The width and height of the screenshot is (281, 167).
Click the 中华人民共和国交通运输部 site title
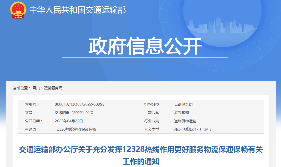(78, 10)
